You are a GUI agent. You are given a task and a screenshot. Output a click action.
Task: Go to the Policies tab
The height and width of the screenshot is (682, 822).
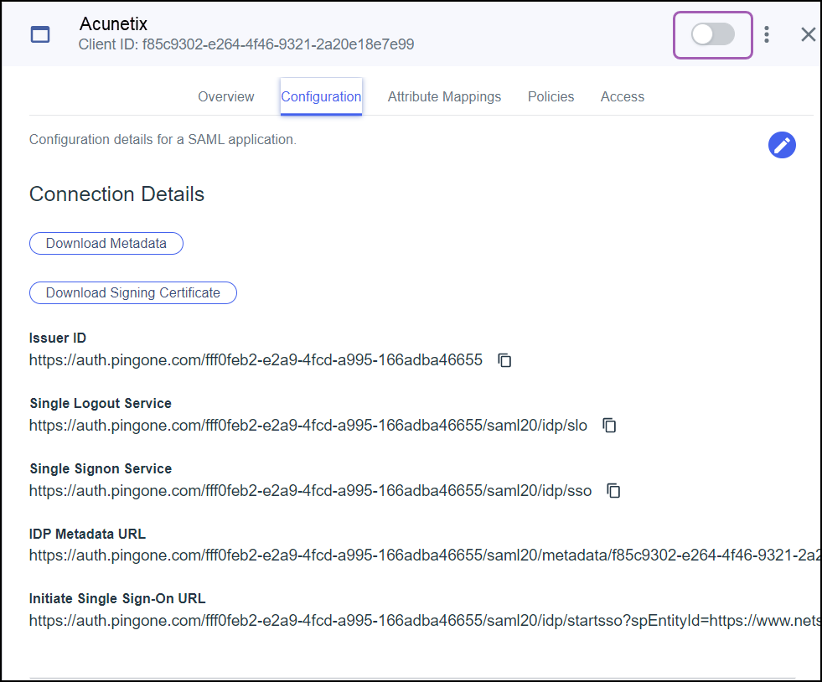(551, 96)
